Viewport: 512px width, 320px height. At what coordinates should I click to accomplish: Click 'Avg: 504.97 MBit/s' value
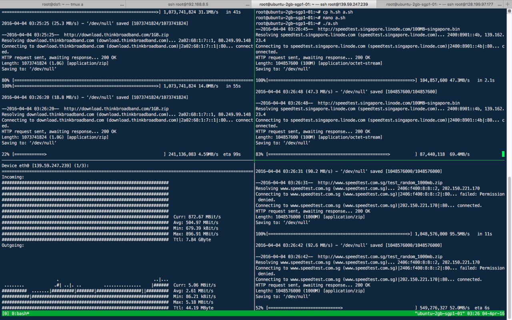tap(196, 222)
